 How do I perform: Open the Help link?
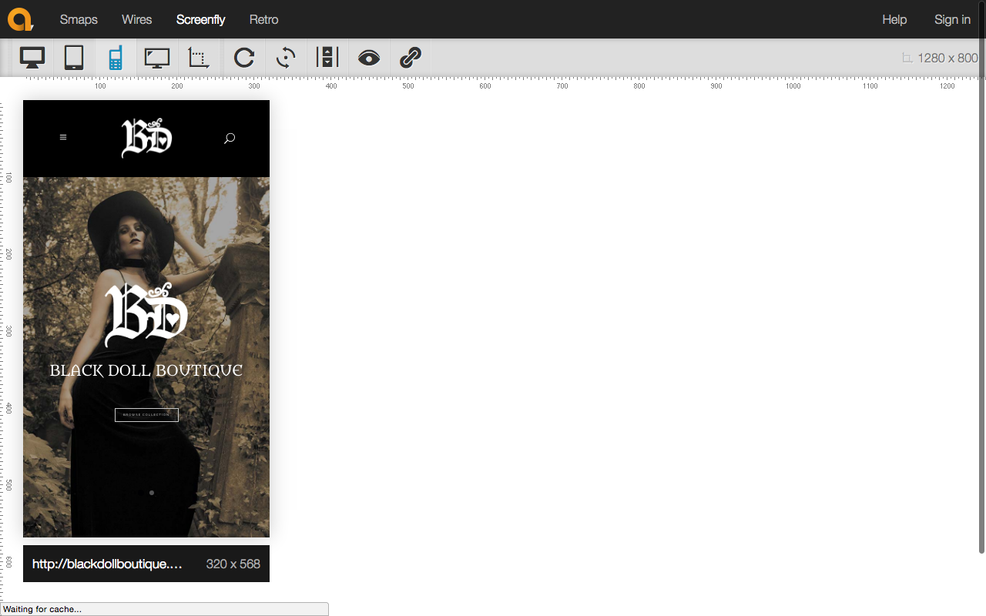[x=894, y=19]
